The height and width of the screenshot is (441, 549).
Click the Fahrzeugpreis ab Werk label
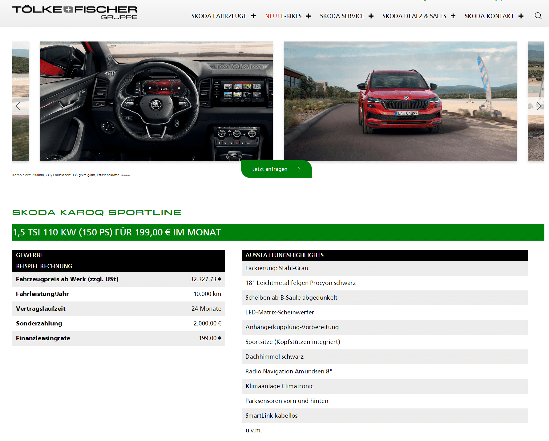click(x=67, y=279)
